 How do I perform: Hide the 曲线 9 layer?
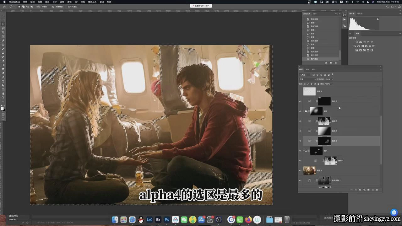coord(300,101)
